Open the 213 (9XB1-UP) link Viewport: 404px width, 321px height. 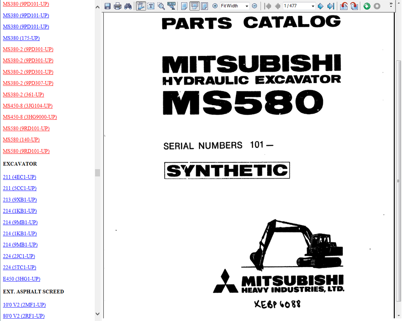pos(20,200)
